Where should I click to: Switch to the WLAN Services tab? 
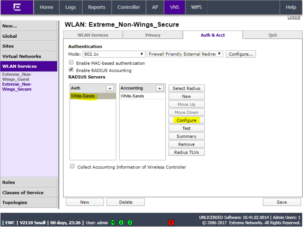click(x=93, y=35)
